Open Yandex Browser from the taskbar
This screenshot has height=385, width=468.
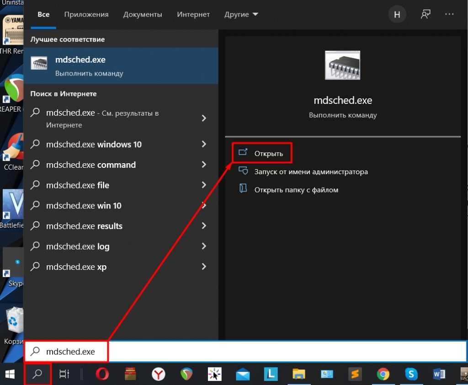pyautogui.click(x=158, y=374)
